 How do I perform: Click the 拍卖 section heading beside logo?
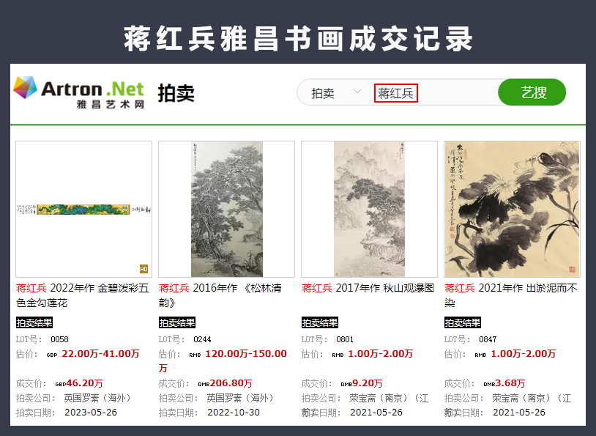(176, 93)
